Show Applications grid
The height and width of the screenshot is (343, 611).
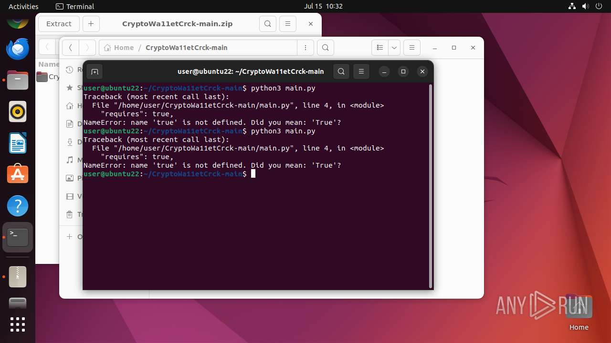[18, 324]
